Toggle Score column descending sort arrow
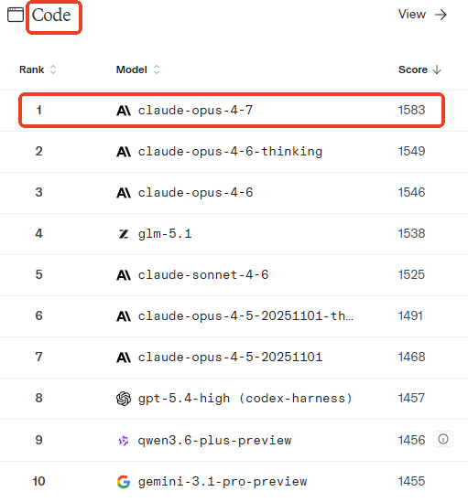 [x=437, y=69]
